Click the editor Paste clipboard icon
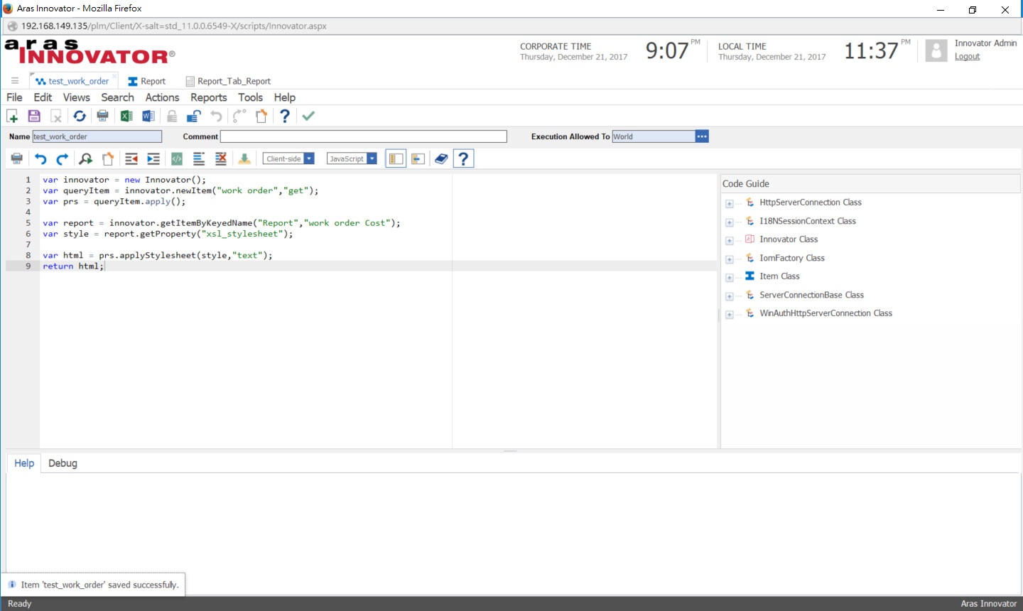Image resolution: width=1023 pixels, height=611 pixels. (108, 158)
